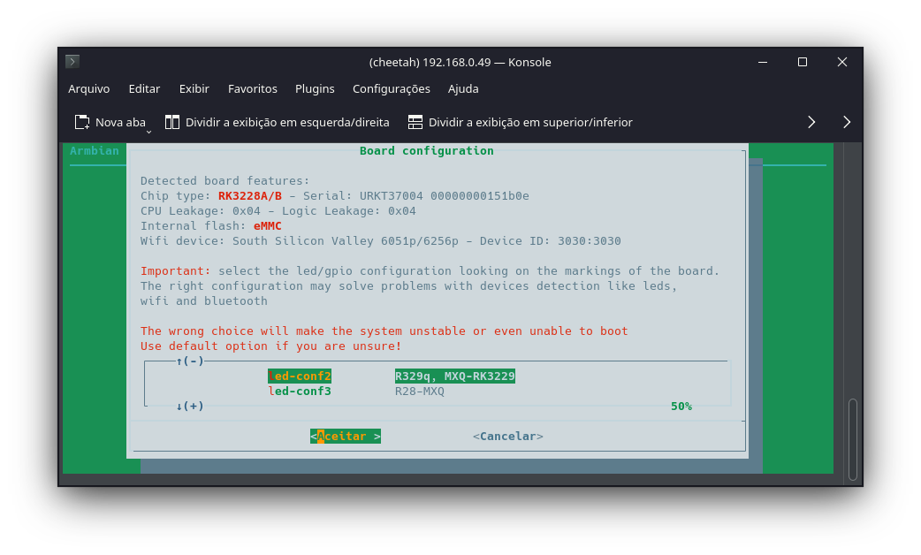Click the R329q, MXQ-RK3229 description
Screen dimensions: 921x555
[x=454, y=376]
